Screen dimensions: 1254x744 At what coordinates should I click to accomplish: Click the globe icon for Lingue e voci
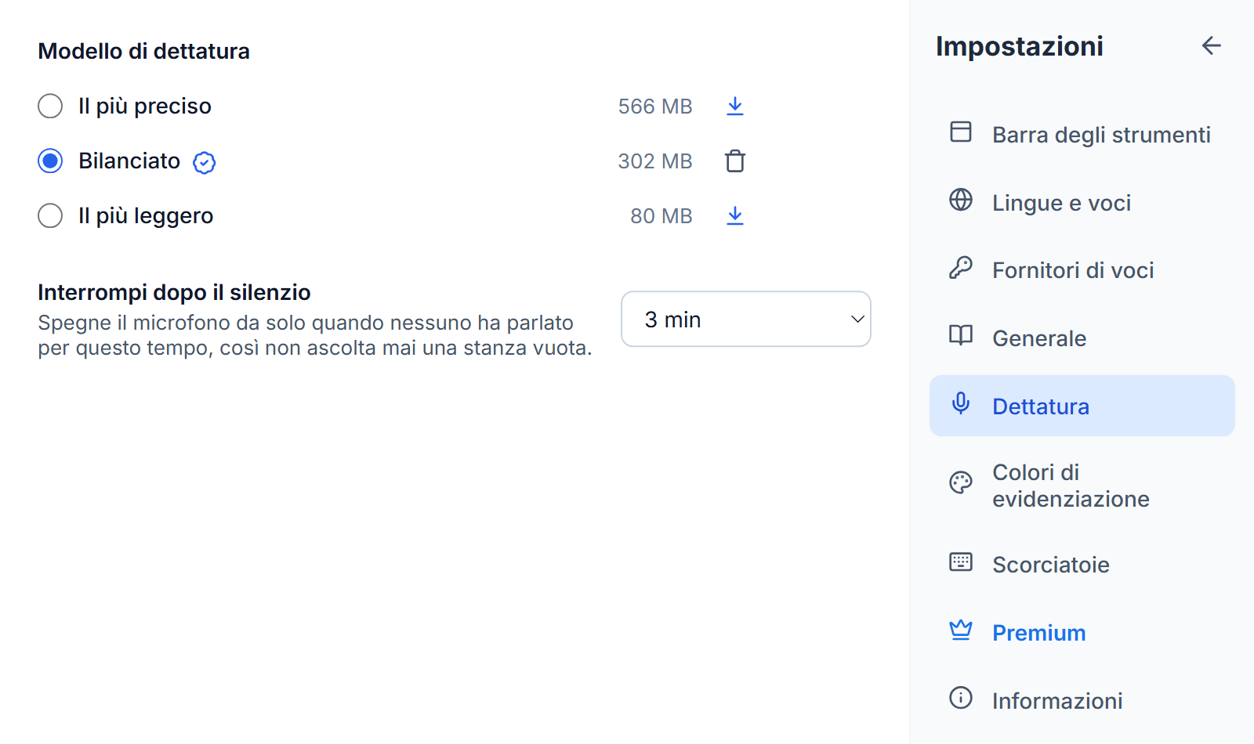pyautogui.click(x=961, y=200)
